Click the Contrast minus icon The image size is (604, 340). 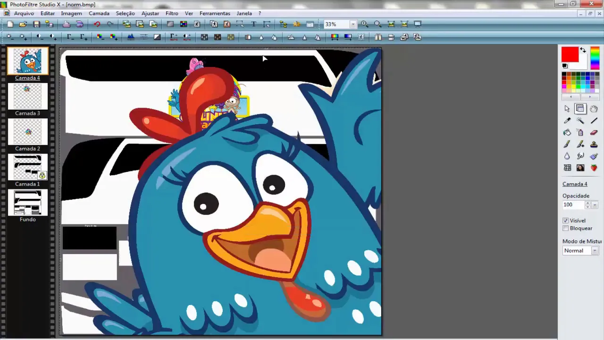pos(40,37)
